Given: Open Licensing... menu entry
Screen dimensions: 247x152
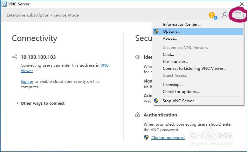Looking at the screenshot, I should (172, 85).
